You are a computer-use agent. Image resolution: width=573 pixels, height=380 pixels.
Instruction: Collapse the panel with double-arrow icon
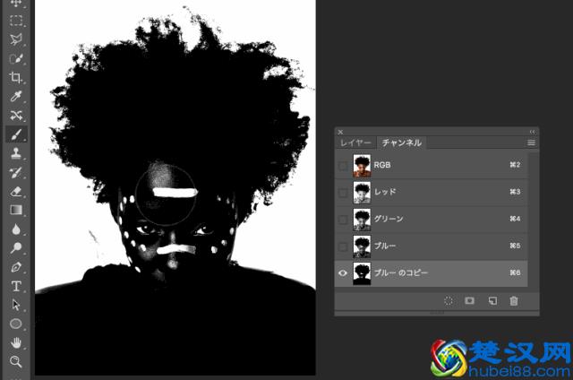click(533, 132)
